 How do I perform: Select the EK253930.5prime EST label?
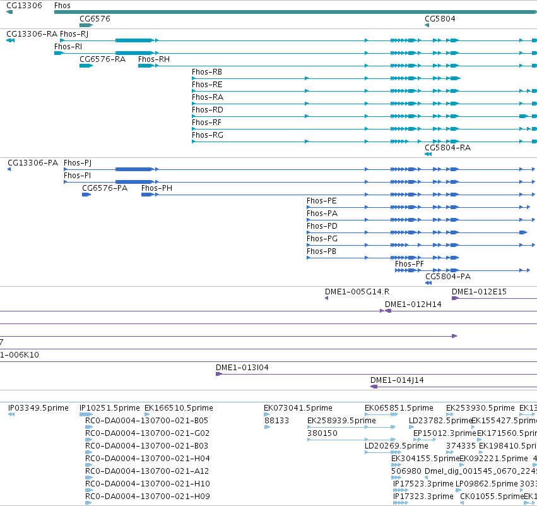[x=480, y=407]
